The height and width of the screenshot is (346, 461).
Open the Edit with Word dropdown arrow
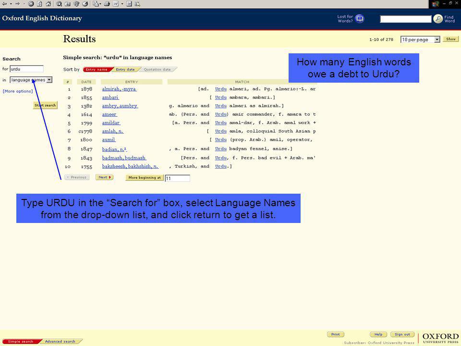[x=122, y=4]
